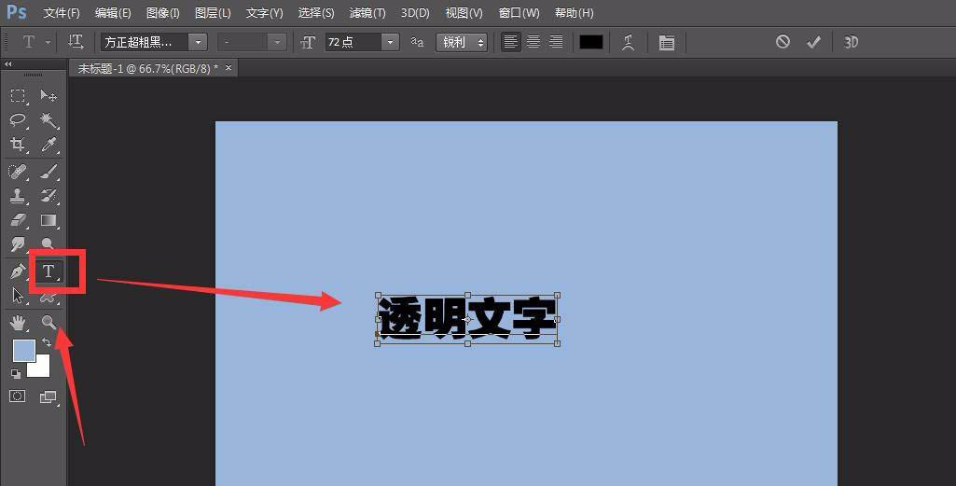Open the 图像(I) menu

(163, 13)
